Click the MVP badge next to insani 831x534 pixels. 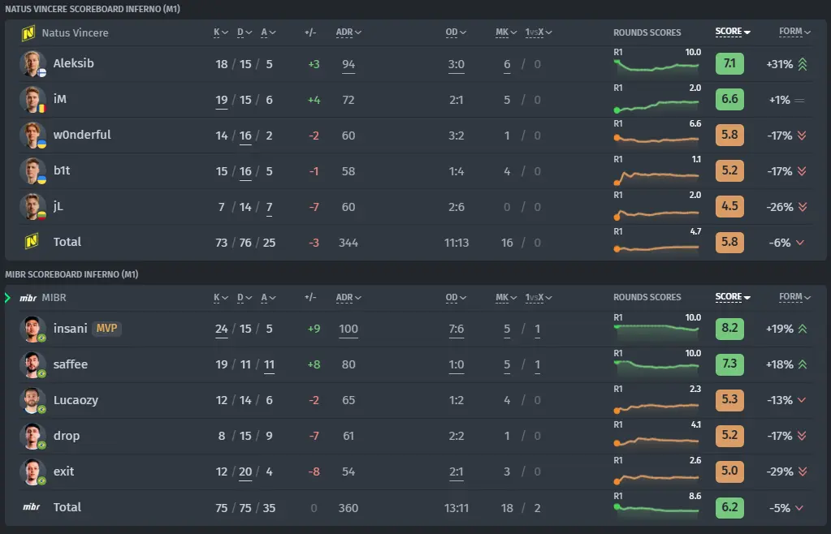pyautogui.click(x=106, y=328)
